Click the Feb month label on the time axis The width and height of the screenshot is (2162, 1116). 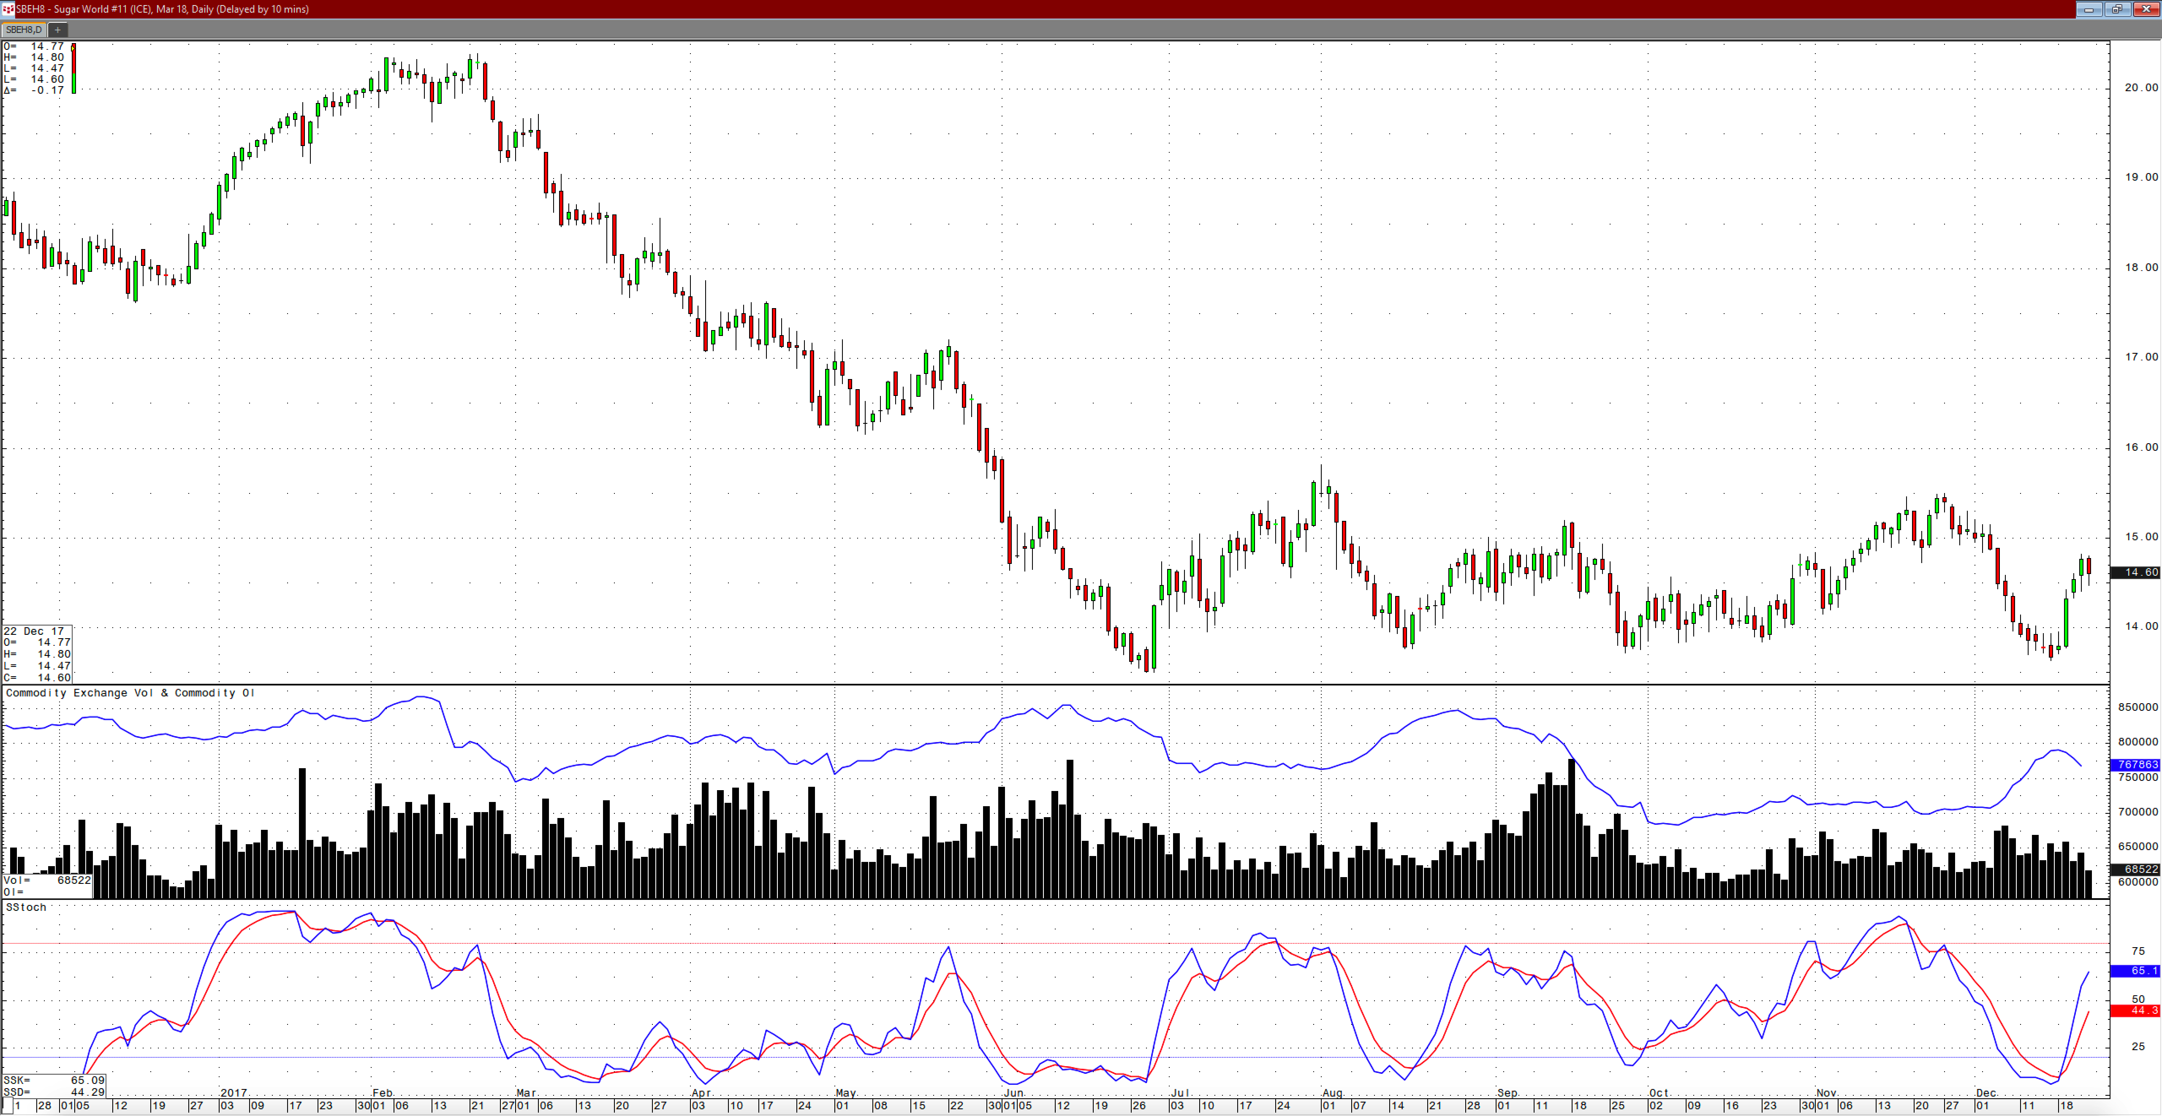(x=382, y=1093)
